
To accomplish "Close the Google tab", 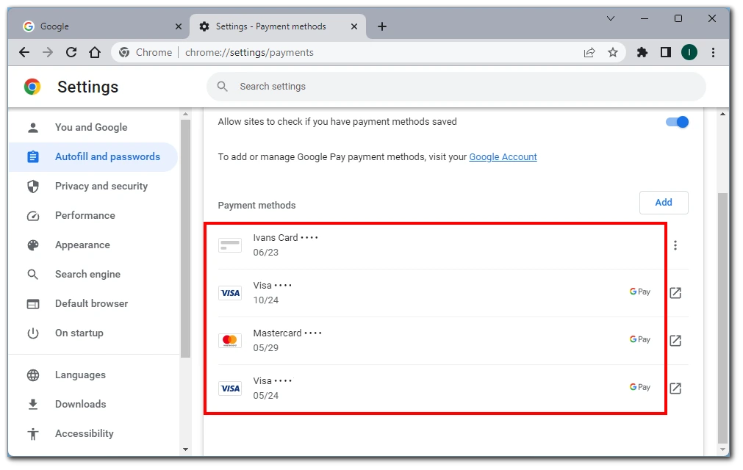I will point(178,26).
